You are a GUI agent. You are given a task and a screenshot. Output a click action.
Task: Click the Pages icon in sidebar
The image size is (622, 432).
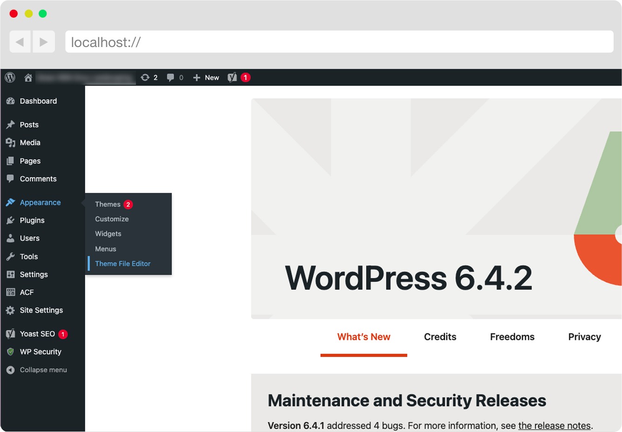tap(10, 161)
